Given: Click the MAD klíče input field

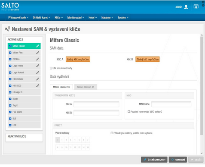Looking at the screenshot, I should tap(171, 104).
